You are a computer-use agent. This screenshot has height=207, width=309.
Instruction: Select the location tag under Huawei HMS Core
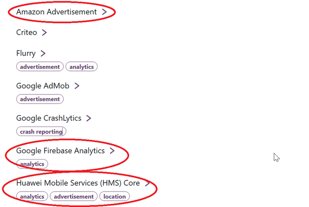pos(114,196)
